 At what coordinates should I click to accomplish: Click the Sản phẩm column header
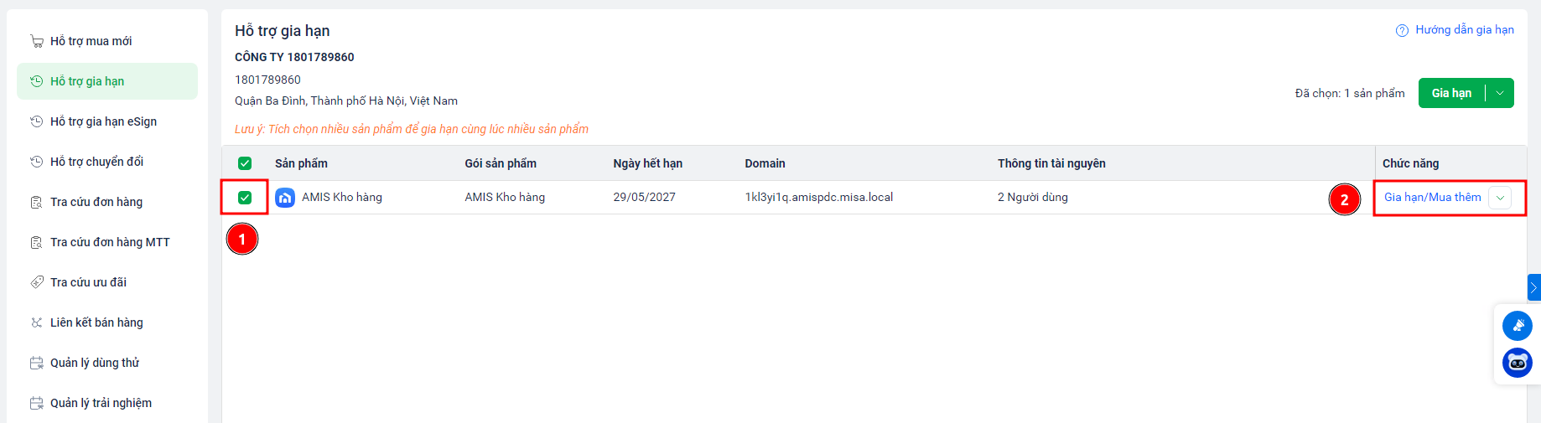[301, 163]
